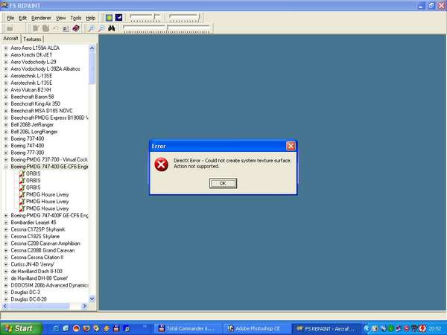
Task: Click the horizontal scroll-right arrow under list
Action: pyautogui.click(x=84, y=306)
